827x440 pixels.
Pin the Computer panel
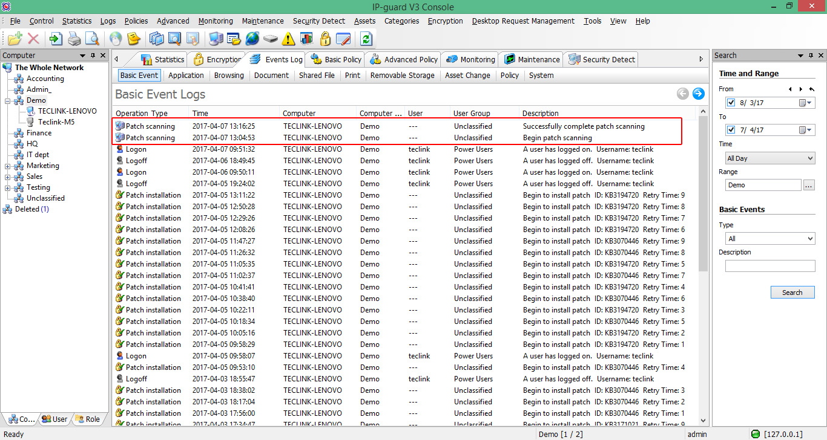(93, 55)
